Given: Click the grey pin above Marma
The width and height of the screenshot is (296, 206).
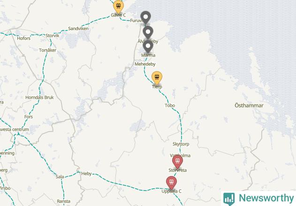Looking at the screenshot, I should tap(148, 46).
